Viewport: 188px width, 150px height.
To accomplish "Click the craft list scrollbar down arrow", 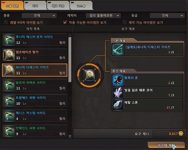I will (x=70, y=136).
